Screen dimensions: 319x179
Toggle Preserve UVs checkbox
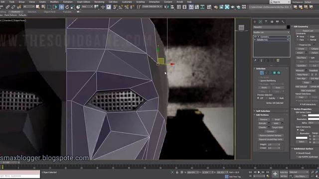coord(298,45)
